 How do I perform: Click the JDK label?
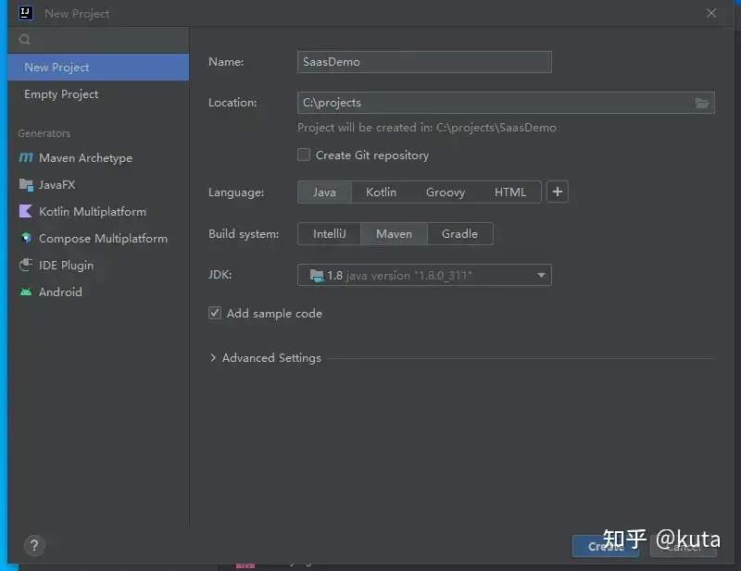coord(220,275)
